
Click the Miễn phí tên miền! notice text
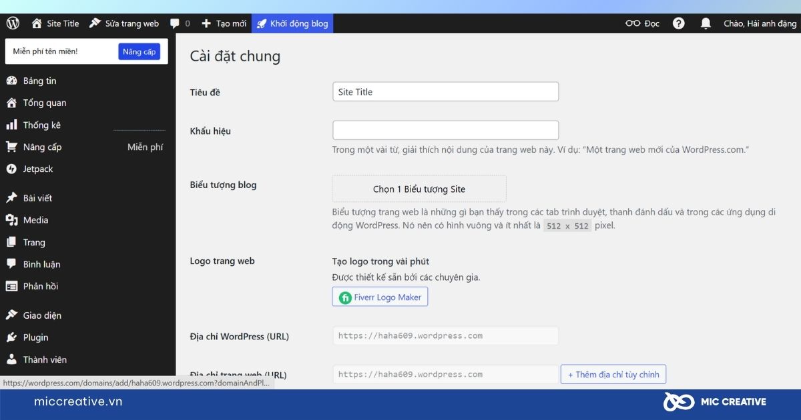click(x=45, y=51)
